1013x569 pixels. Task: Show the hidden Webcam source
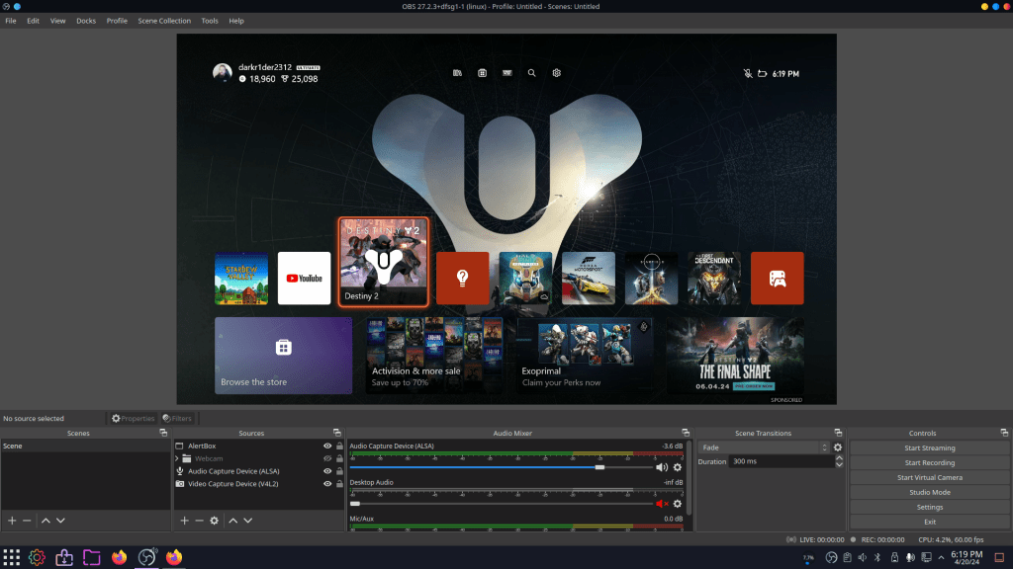(327, 458)
